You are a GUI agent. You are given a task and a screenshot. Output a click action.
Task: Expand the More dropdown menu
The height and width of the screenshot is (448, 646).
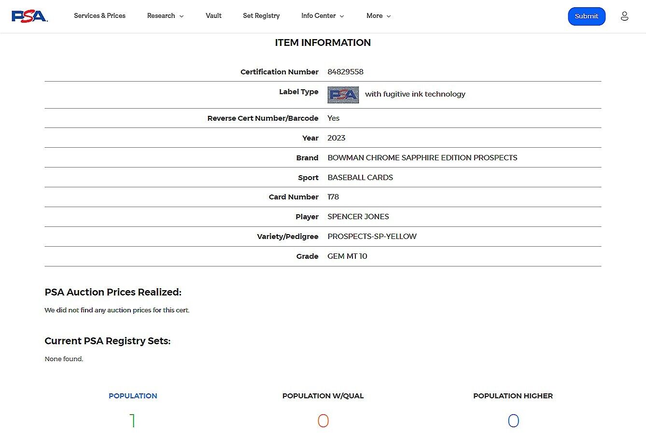point(379,16)
